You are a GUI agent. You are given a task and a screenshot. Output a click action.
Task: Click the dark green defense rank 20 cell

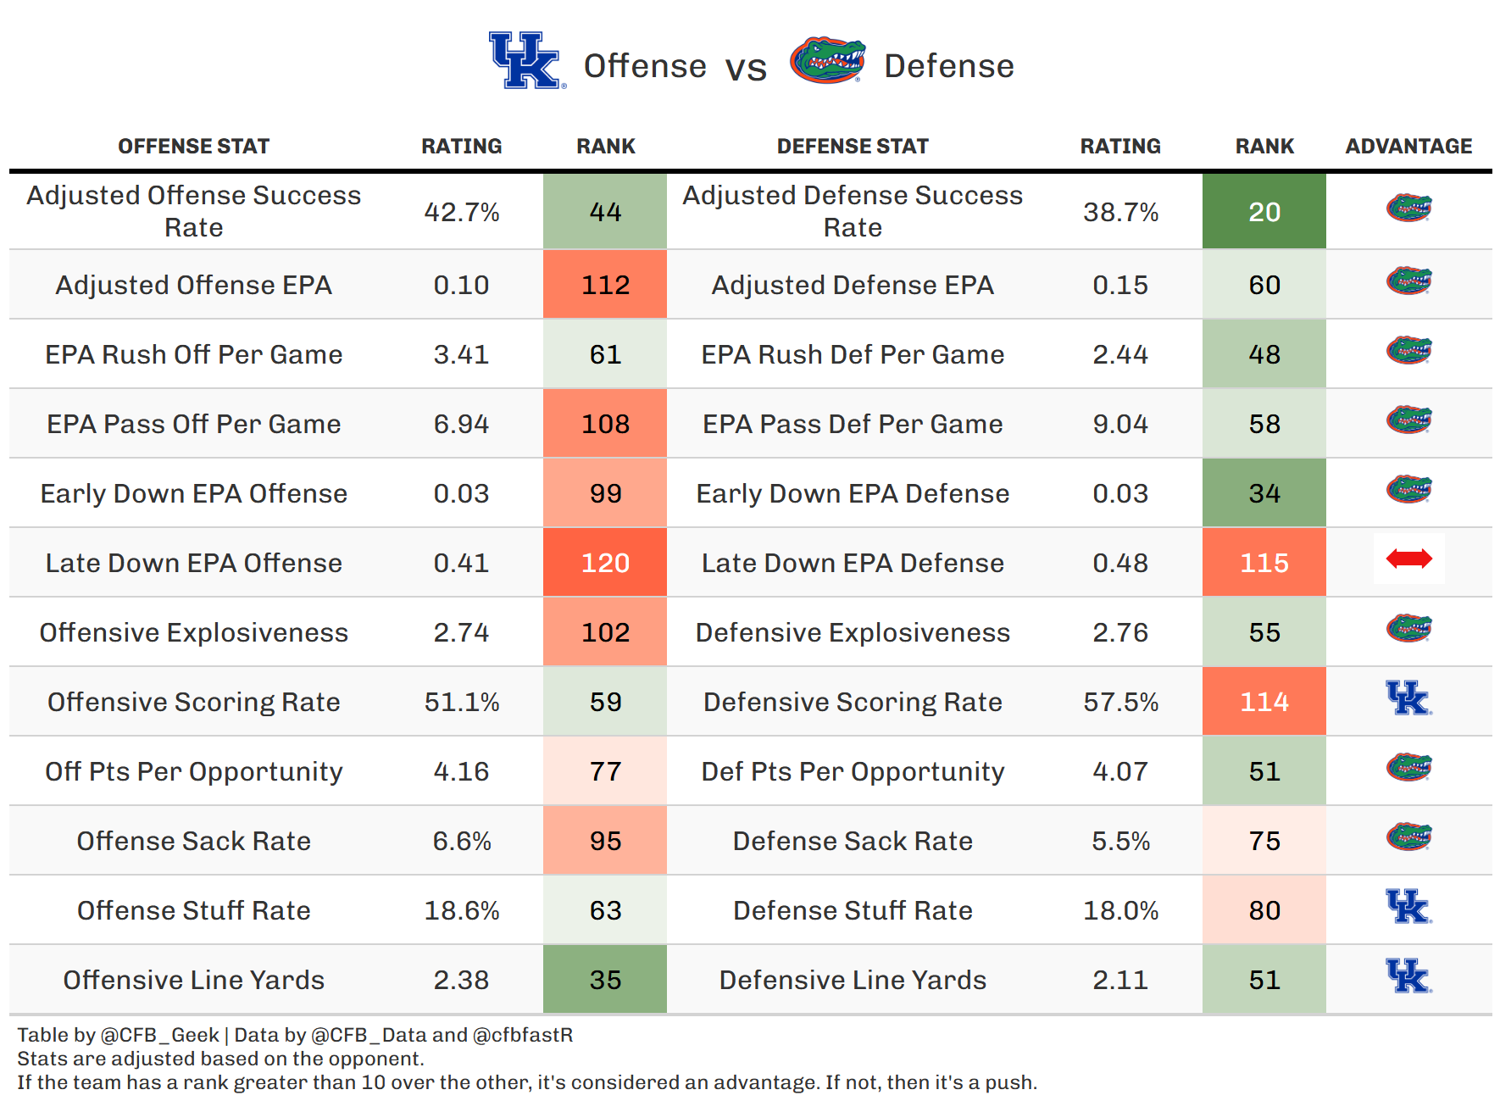(1264, 212)
